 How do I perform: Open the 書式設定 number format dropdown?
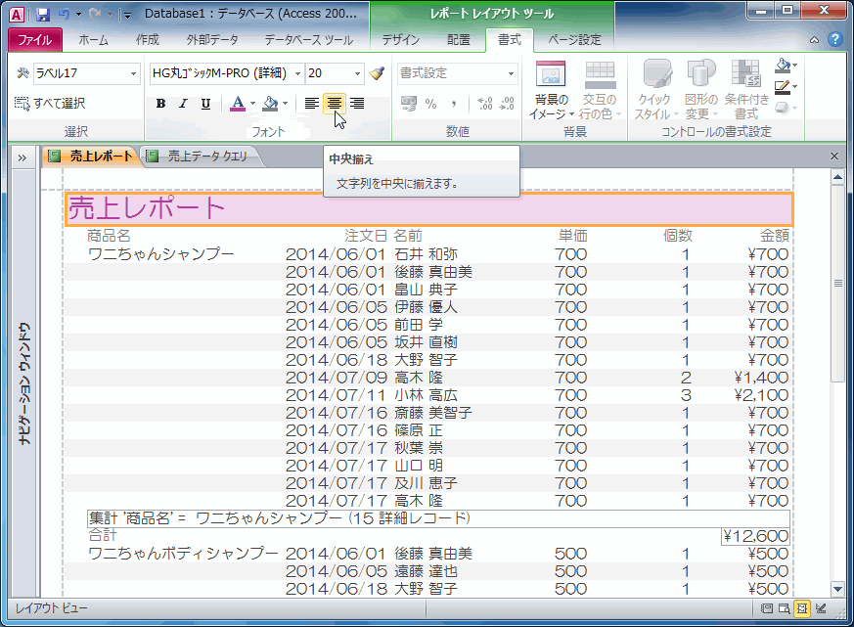coord(511,73)
